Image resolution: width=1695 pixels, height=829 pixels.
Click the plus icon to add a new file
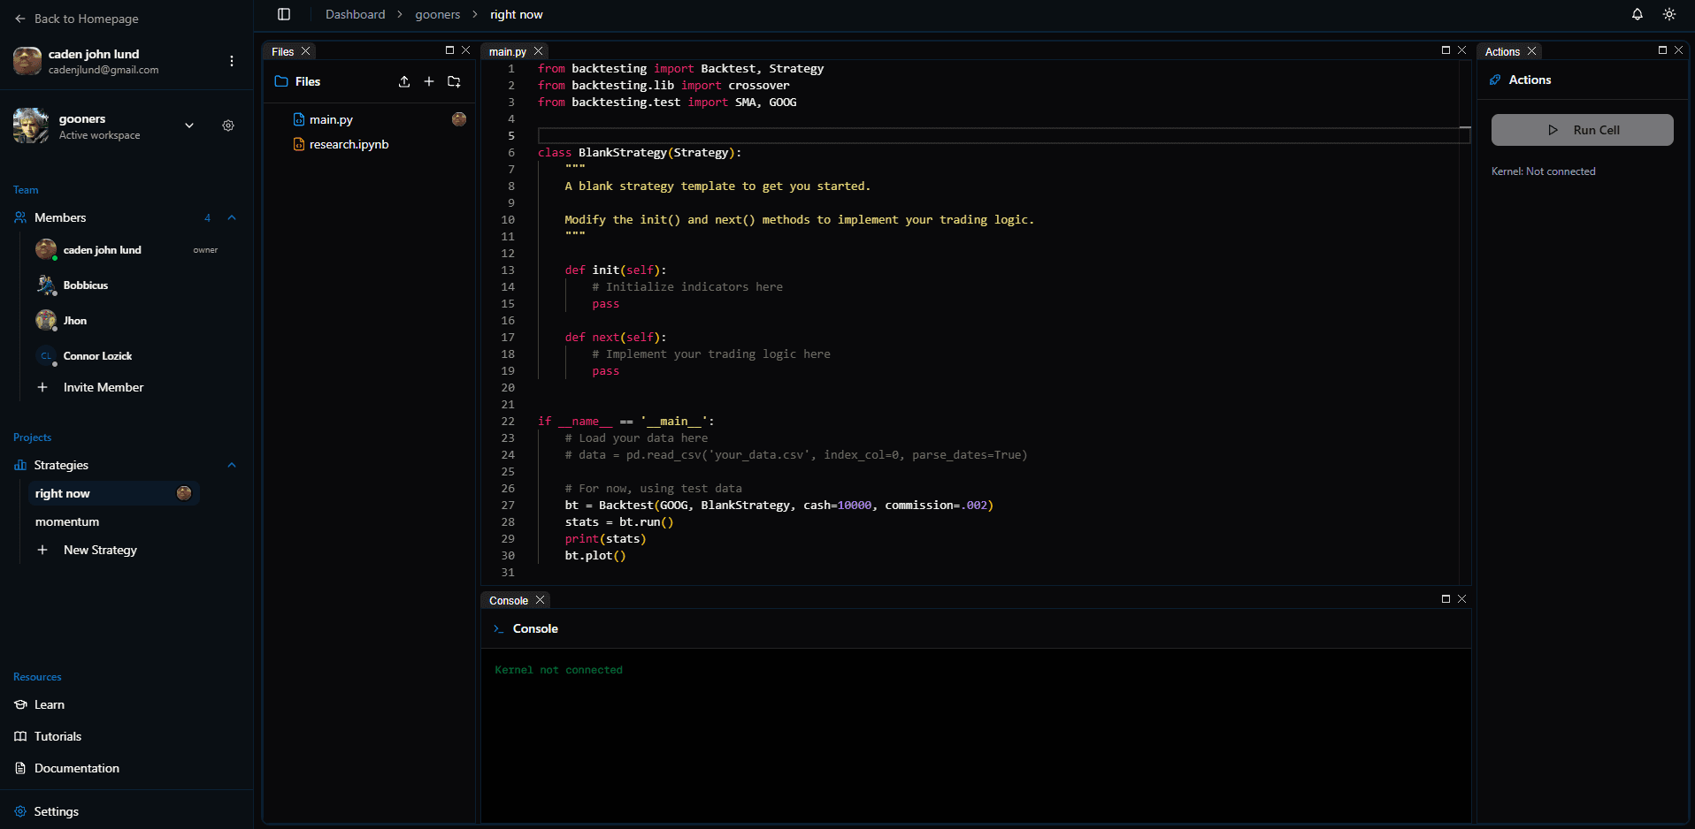(x=429, y=81)
